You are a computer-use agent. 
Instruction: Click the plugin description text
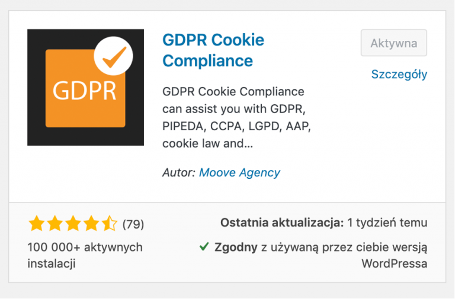[x=236, y=117]
